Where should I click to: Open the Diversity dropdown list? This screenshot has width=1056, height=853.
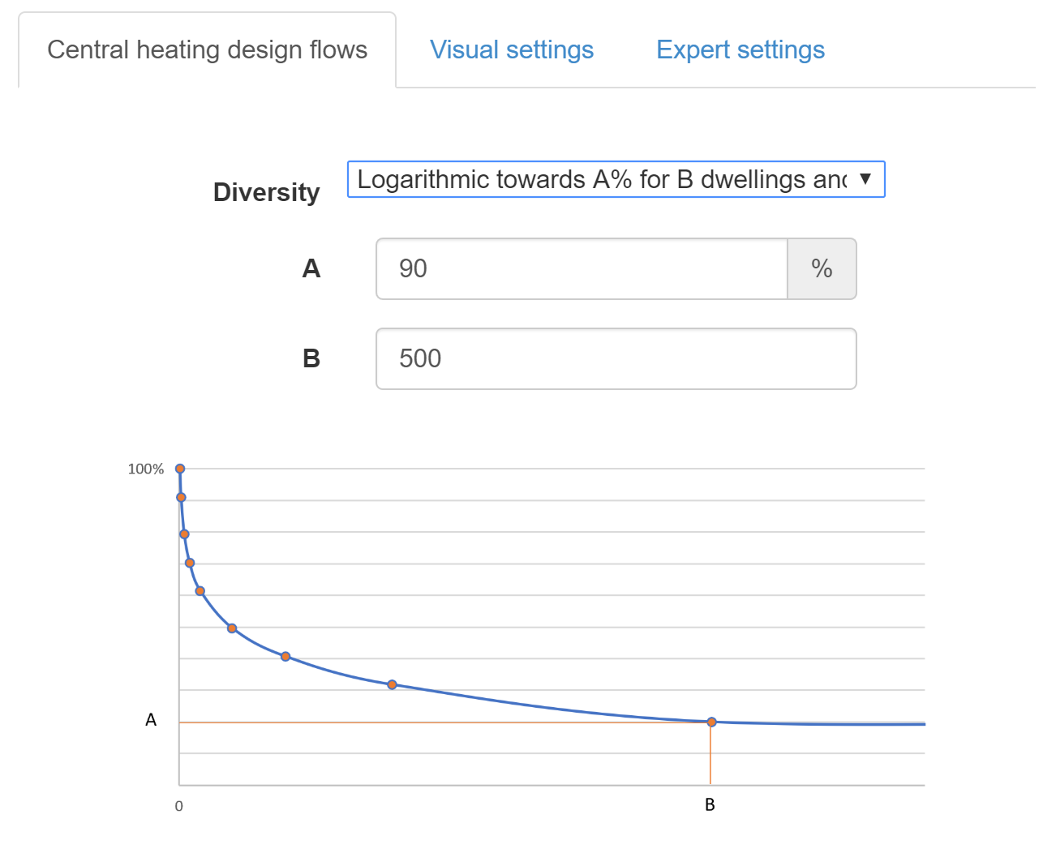[x=600, y=179]
